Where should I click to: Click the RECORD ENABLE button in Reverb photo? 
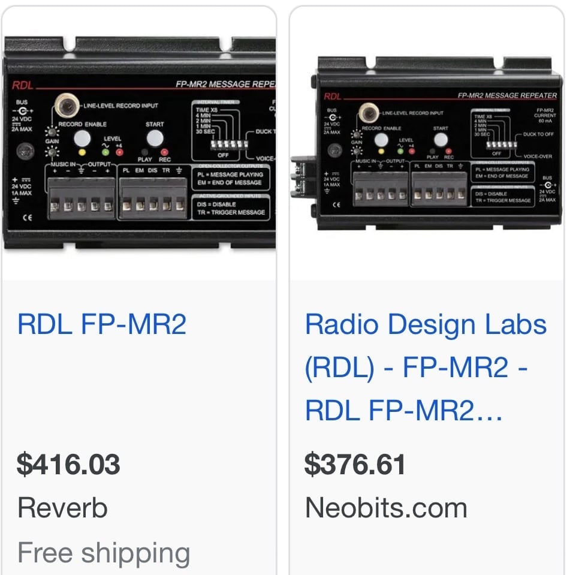(82, 139)
